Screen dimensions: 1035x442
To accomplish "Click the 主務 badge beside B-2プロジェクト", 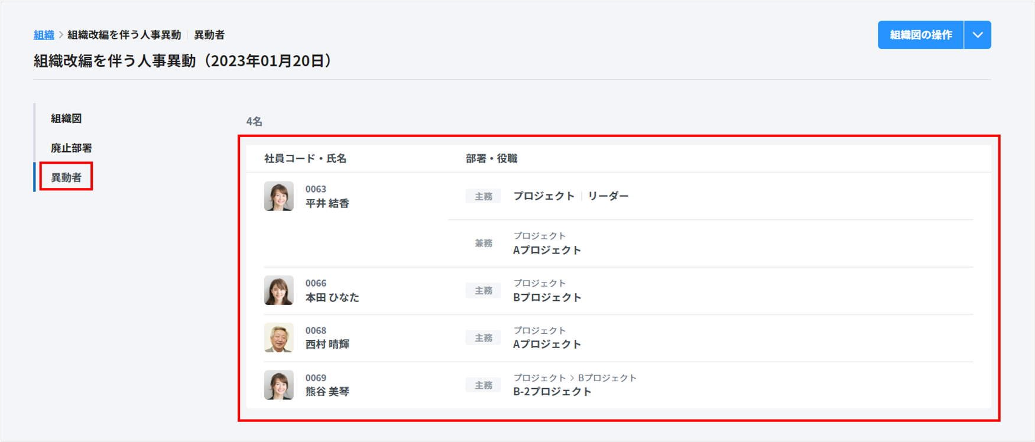I will pyautogui.click(x=483, y=385).
